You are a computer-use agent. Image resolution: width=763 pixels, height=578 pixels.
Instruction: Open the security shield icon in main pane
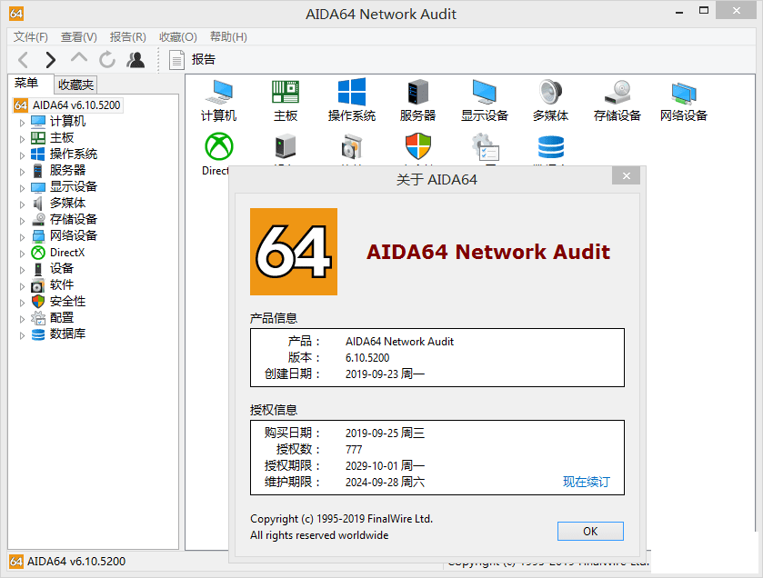(418, 147)
